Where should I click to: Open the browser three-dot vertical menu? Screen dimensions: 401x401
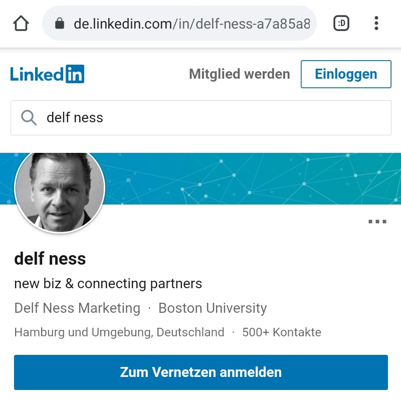(x=376, y=23)
